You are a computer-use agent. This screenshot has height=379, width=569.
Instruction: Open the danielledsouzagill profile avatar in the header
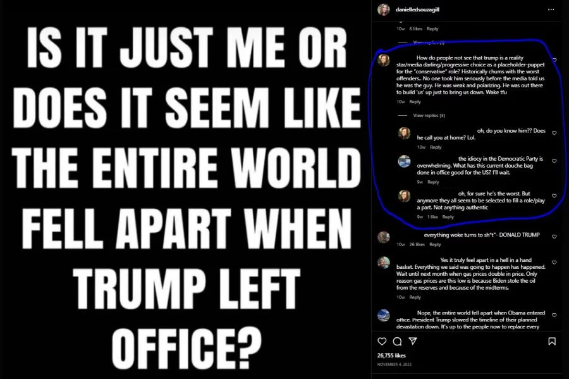click(x=383, y=9)
